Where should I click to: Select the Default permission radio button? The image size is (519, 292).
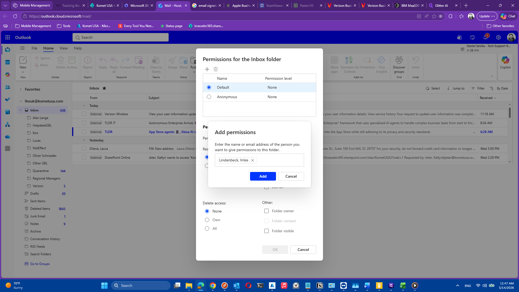(209, 87)
